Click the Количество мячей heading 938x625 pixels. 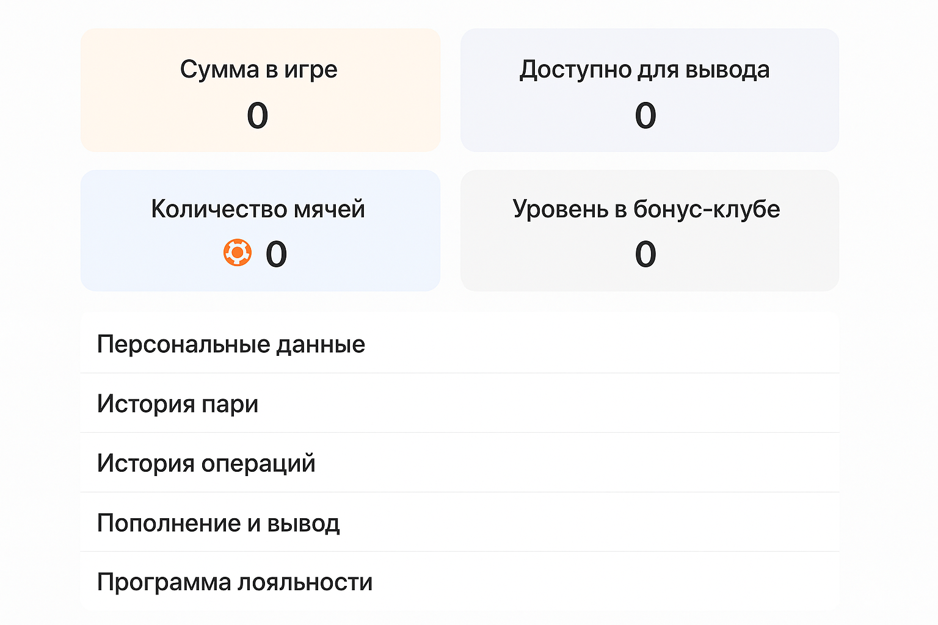click(x=258, y=209)
